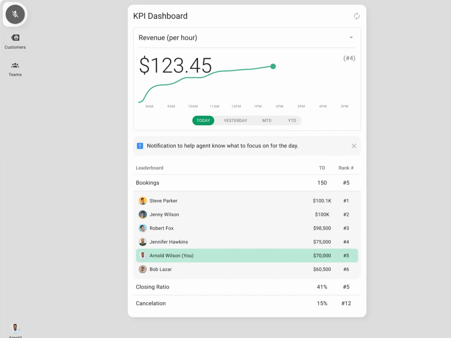This screenshot has width=451, height=338.
Task: Click the TD column header
Action: 322,168
